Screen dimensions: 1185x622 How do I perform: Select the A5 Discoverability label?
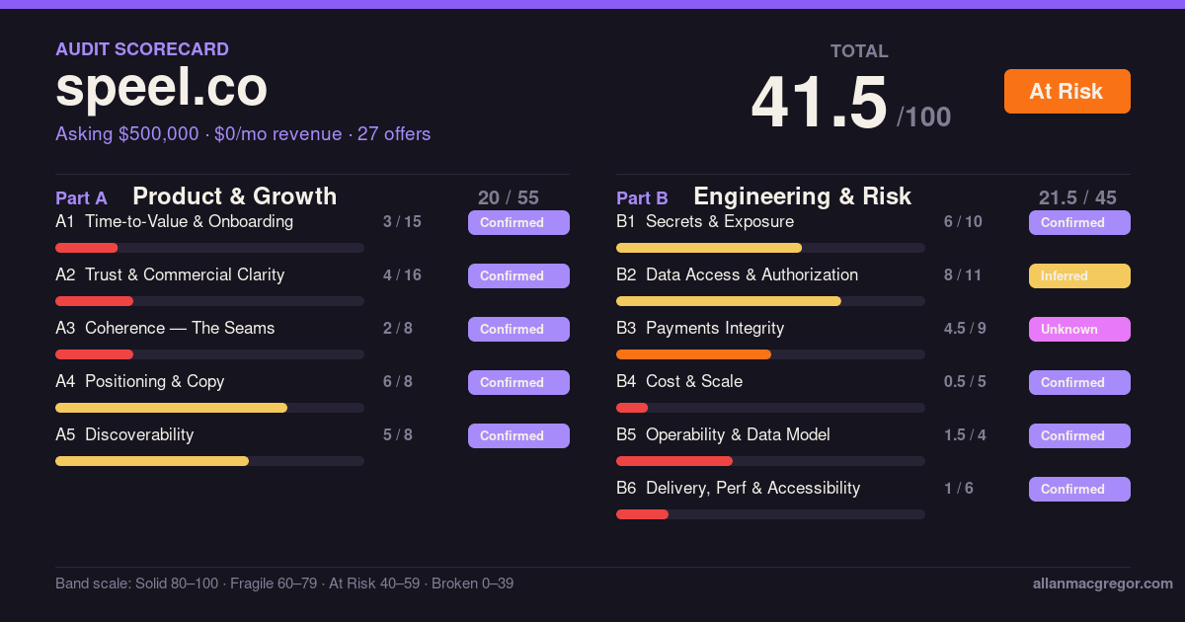[124, 435]
